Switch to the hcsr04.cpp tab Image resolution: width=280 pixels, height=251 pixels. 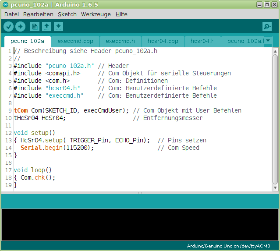click(163, 41)
